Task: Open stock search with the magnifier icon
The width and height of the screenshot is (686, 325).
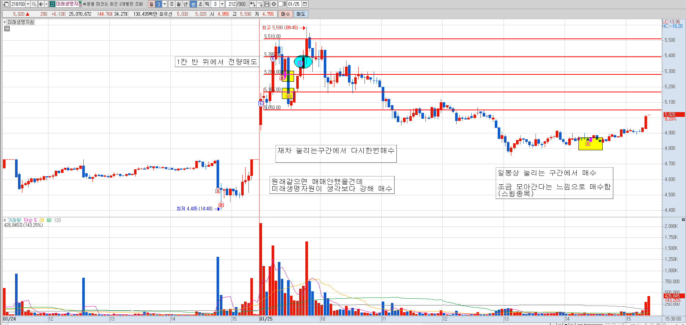Action: [34, 4]
